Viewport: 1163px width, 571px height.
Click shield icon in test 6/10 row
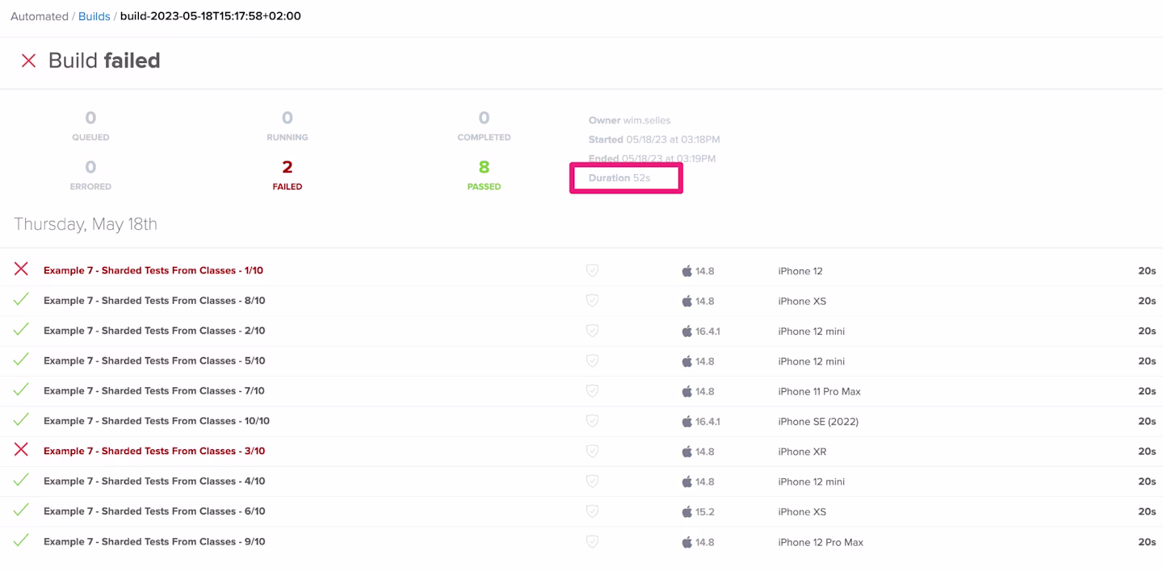(592, 511)
